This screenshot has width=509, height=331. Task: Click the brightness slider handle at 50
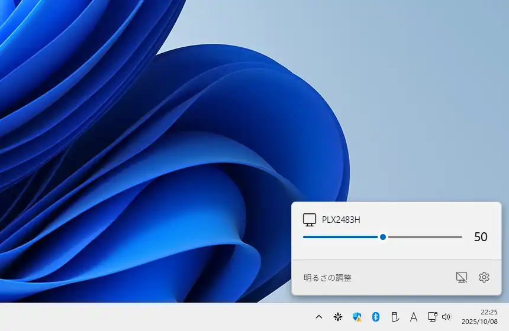click(383, 237)
